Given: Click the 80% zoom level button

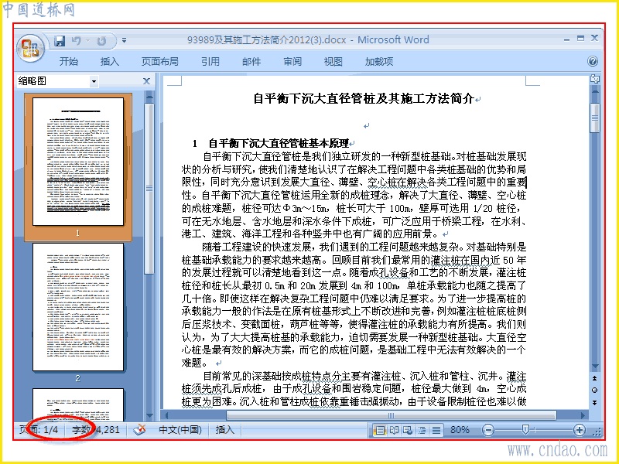Looking at the screenshot, I should pyautogui.click(x=460, y=430).
